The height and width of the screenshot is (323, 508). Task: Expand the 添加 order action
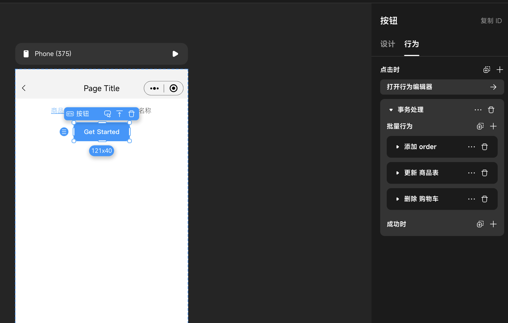click(398, 147)
